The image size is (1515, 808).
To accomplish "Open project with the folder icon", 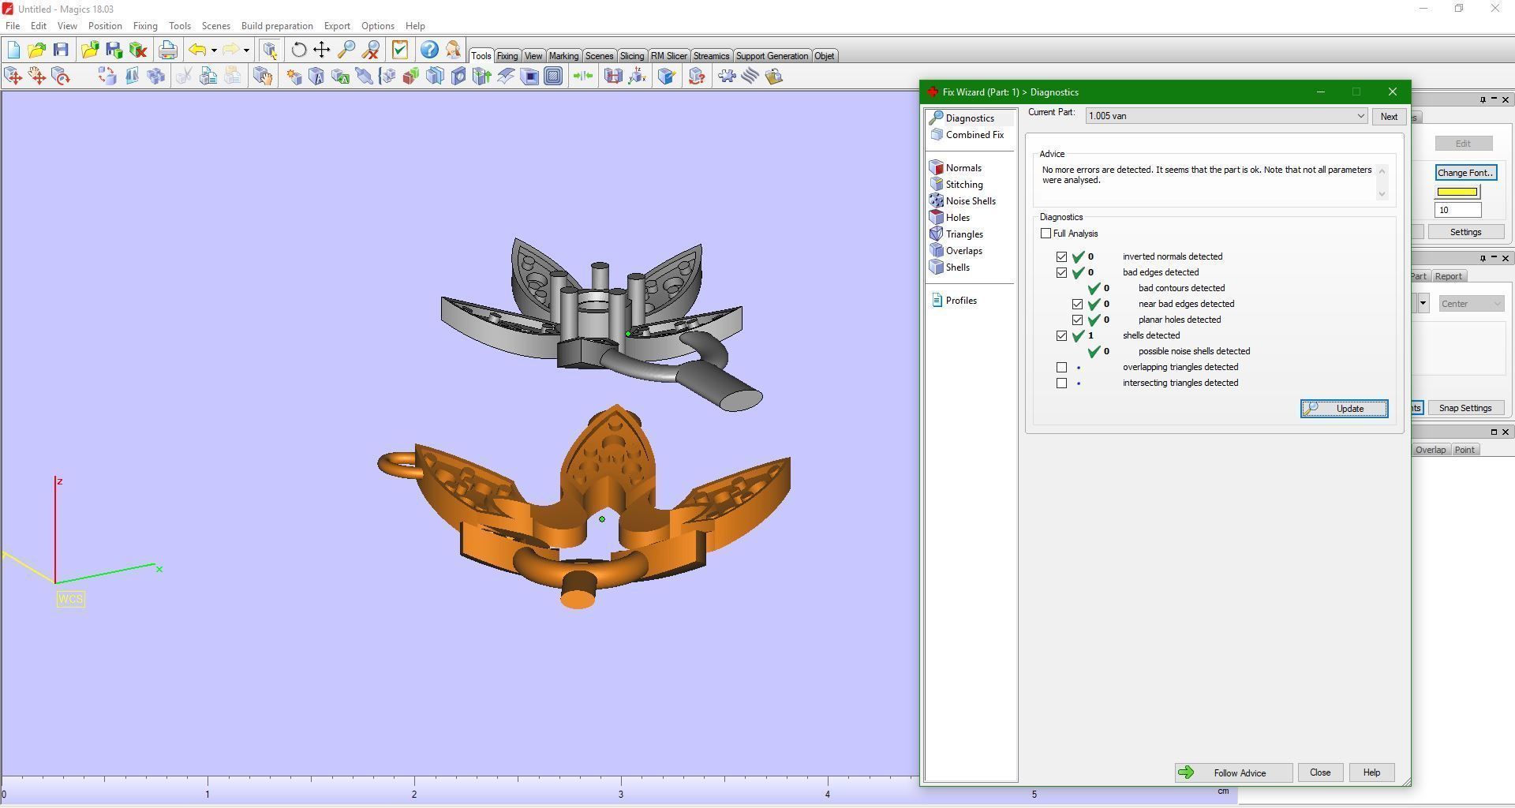I will tap(36, 50).
